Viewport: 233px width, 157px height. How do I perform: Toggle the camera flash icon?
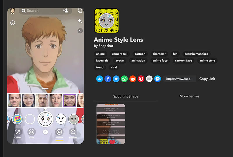point(80,21)
